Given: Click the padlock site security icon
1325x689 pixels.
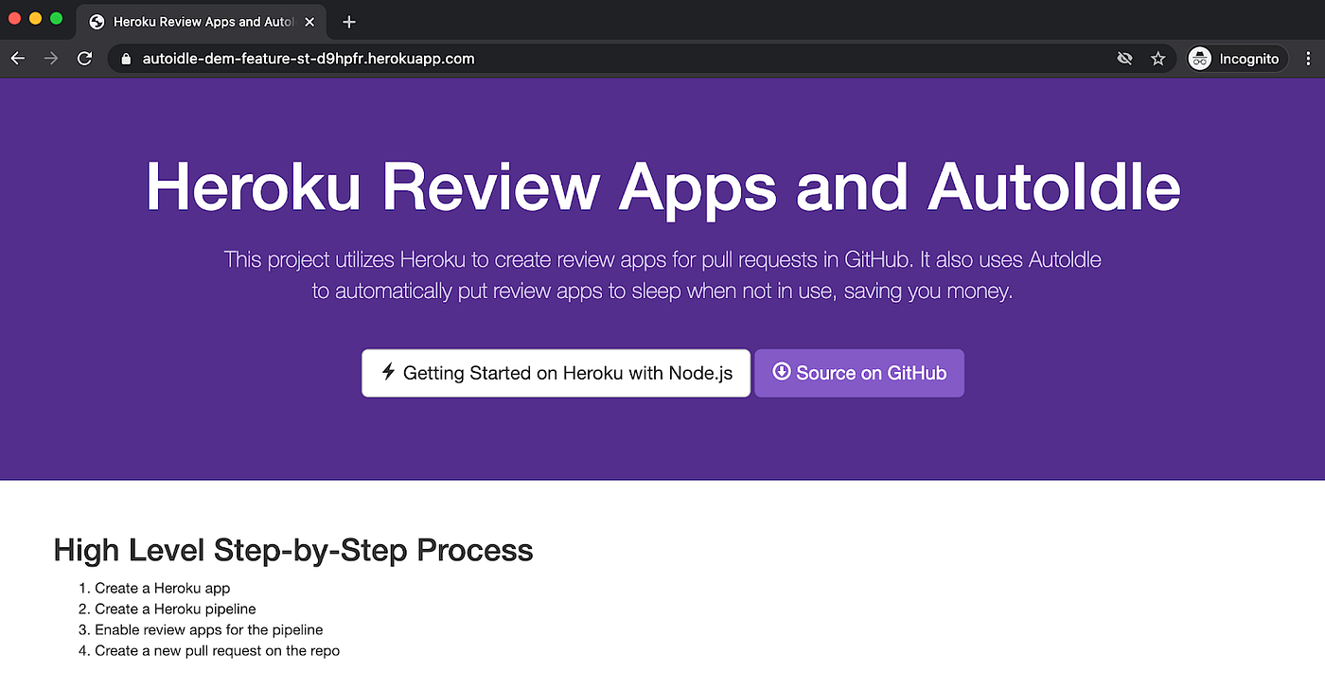Looking at the screenshot, I should pos(126,59).
